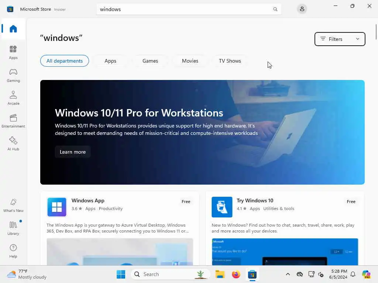Click the cloud sync tray icon
The height and width of the screenshot is (283, 378).
pos(300,274)
